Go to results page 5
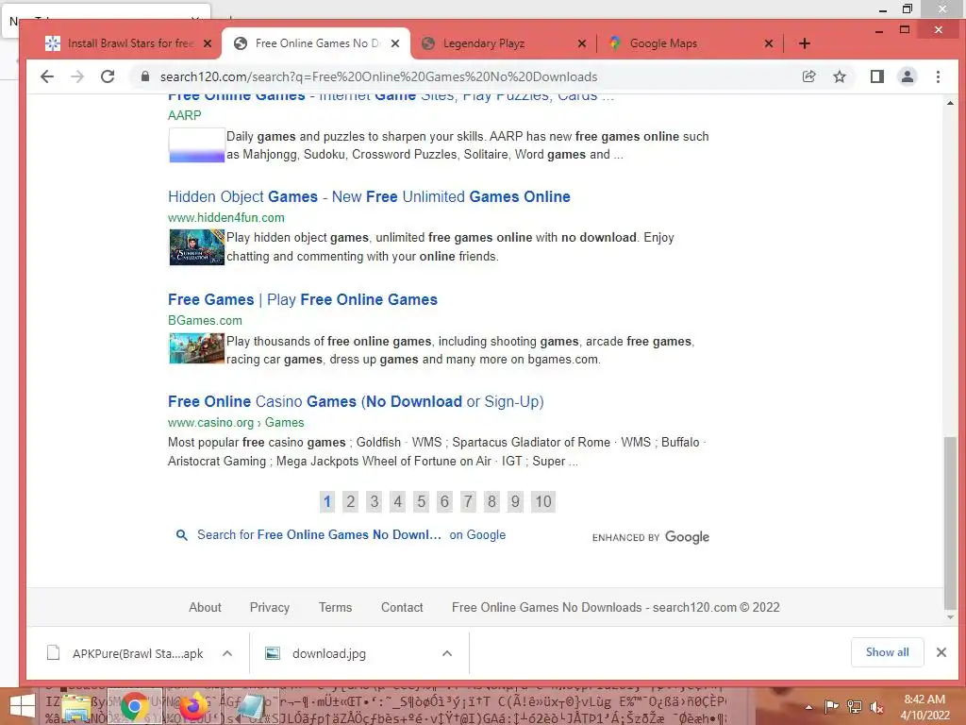This screenshot has width=966, height=725. pos(421,501)
